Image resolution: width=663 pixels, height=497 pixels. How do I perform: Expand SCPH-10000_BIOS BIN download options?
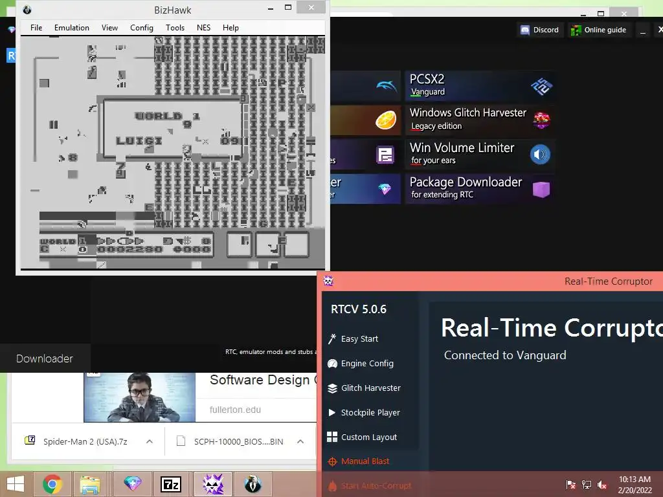(x=300, y=441)
